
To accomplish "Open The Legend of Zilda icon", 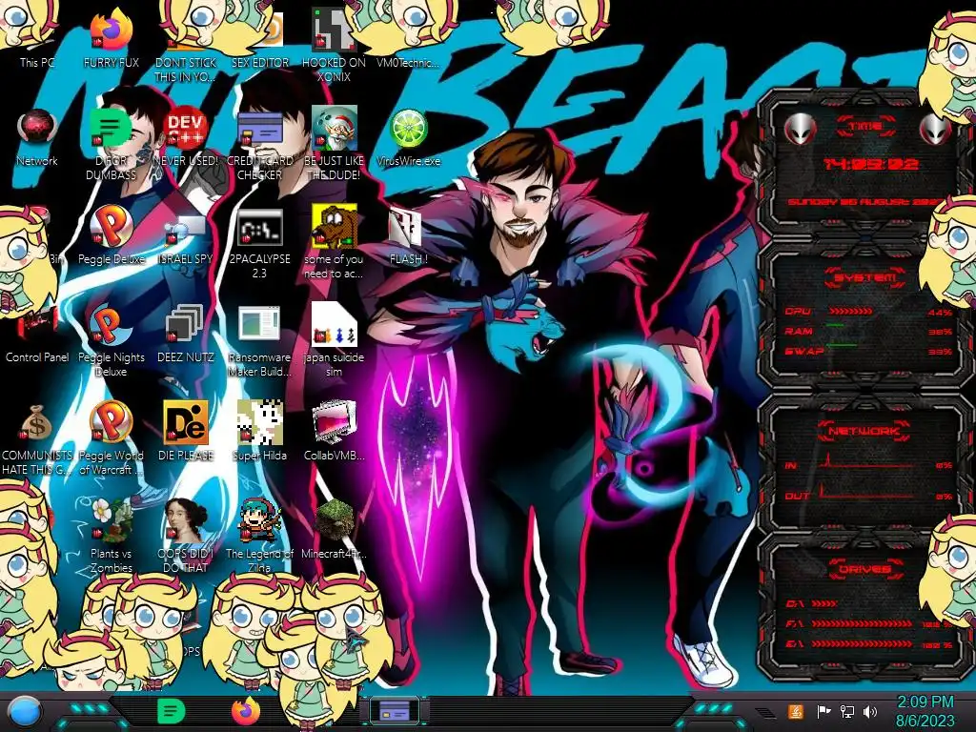I will (x=259, y=537).
